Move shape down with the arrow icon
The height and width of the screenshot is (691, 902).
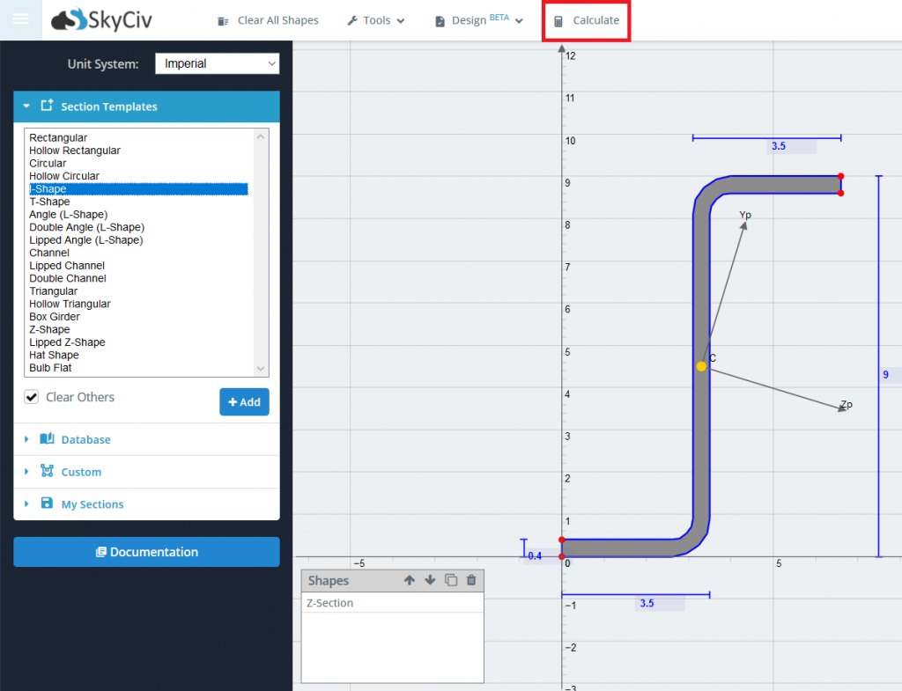pyautogui.click(x=430, y=580)
